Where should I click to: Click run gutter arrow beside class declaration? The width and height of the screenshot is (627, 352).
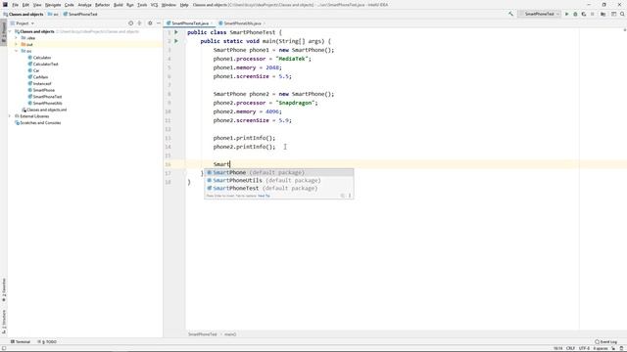tap(176, 32)
